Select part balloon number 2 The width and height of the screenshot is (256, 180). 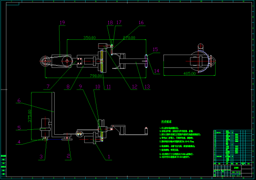point(68,156)
